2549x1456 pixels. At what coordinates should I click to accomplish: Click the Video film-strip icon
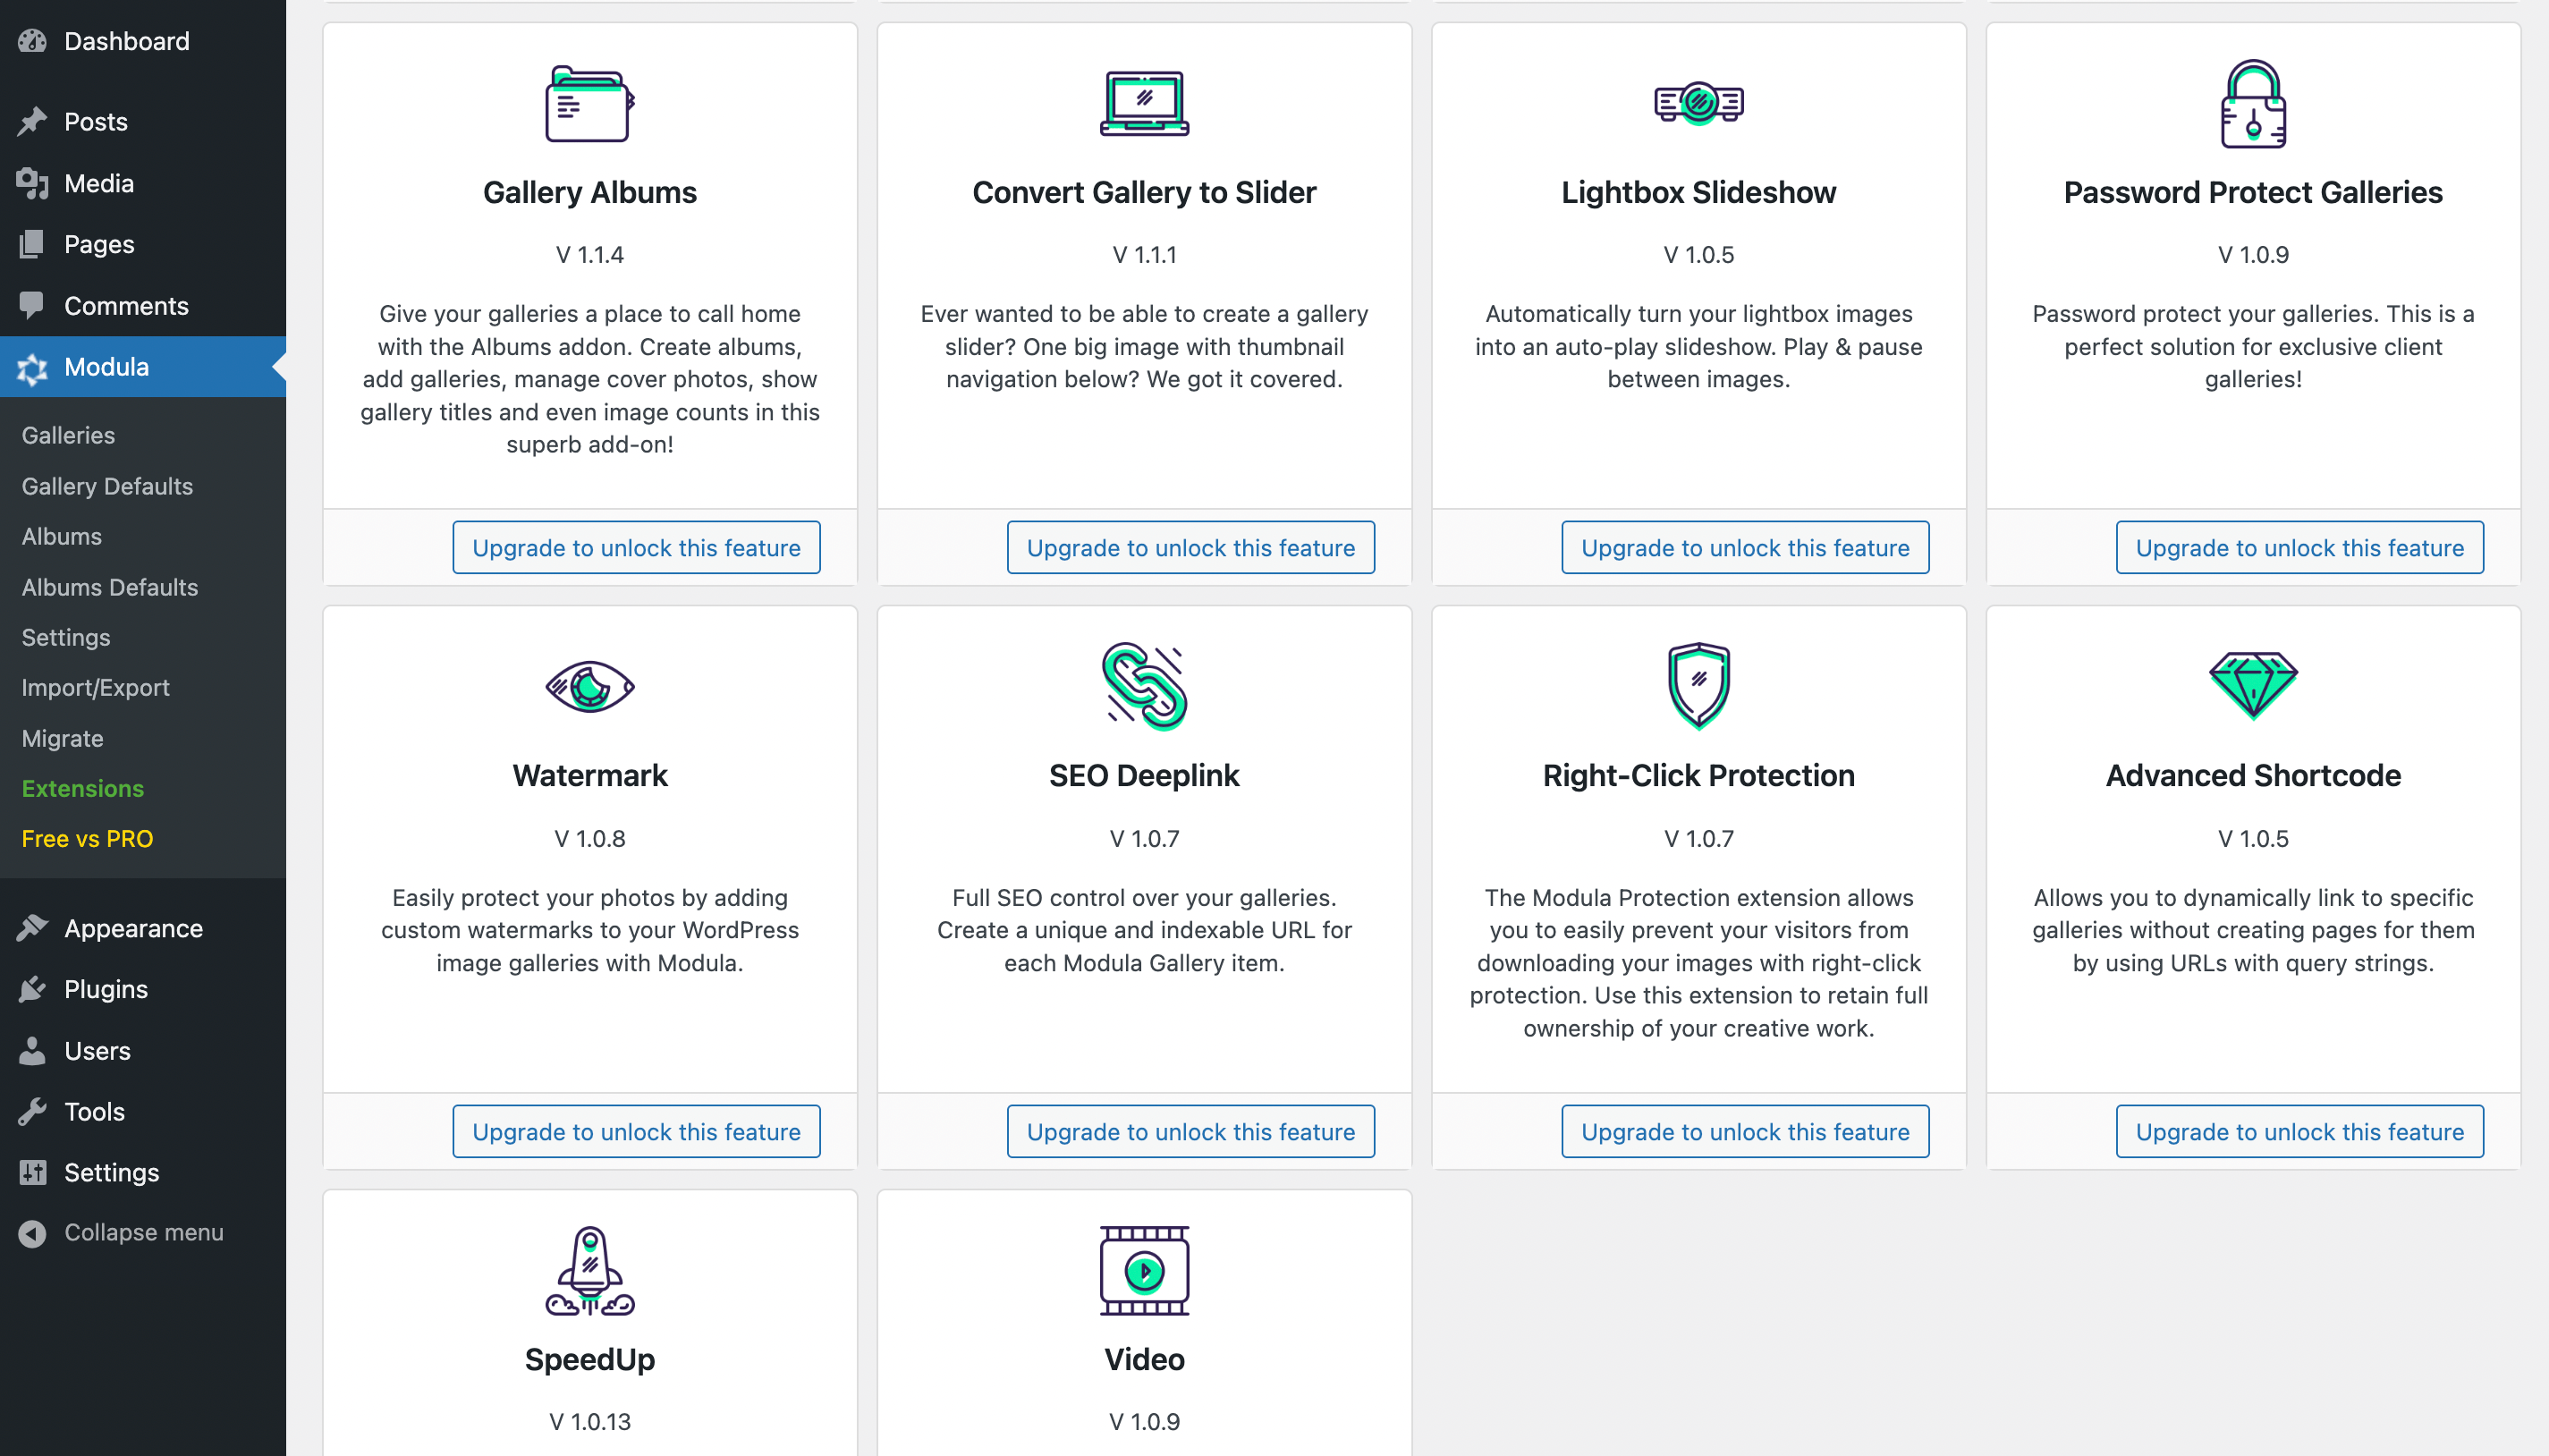pos(1144,1270)
